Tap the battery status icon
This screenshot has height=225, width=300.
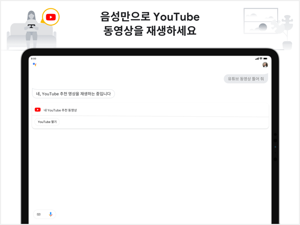click(265, 59)
